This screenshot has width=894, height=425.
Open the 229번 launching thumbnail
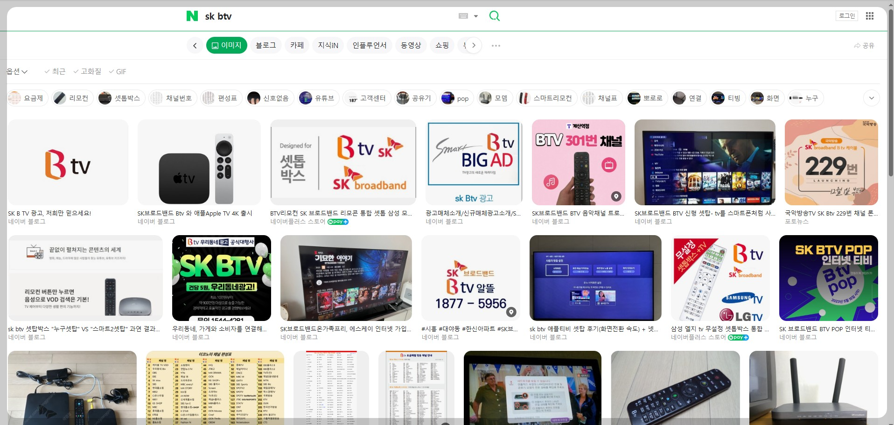[x=831, y=162]
